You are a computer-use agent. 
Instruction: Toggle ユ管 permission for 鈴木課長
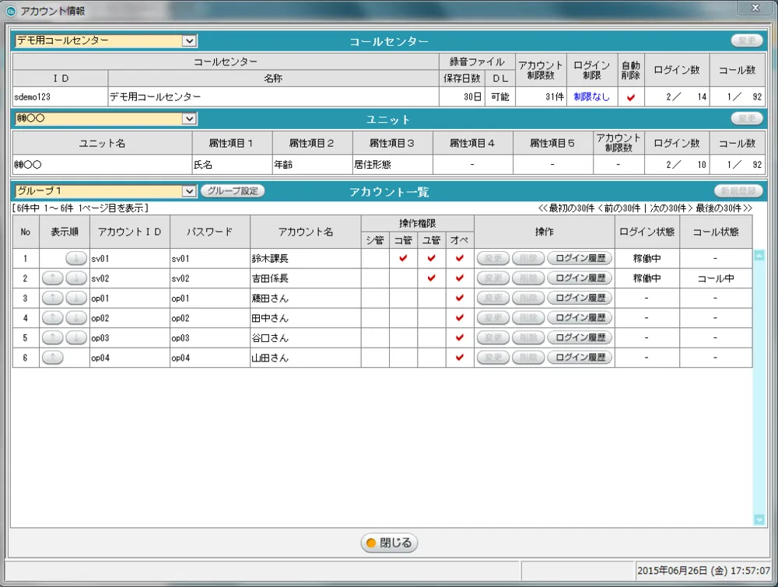(x=431, y=258)
